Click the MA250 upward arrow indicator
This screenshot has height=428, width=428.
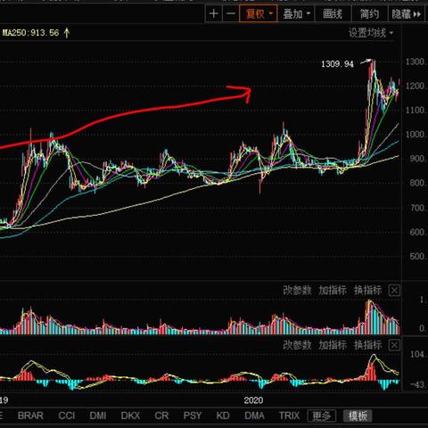(67, 33)
